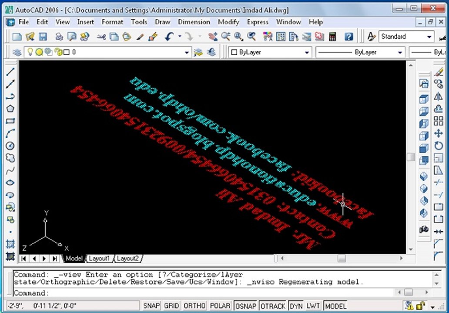The height and width of the screenshot is (313, 449).
Task: Toggle MODEL space button
Action: point(336,306)
